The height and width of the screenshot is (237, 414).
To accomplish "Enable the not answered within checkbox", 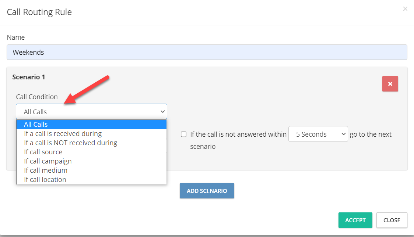I will coord(183,134).
